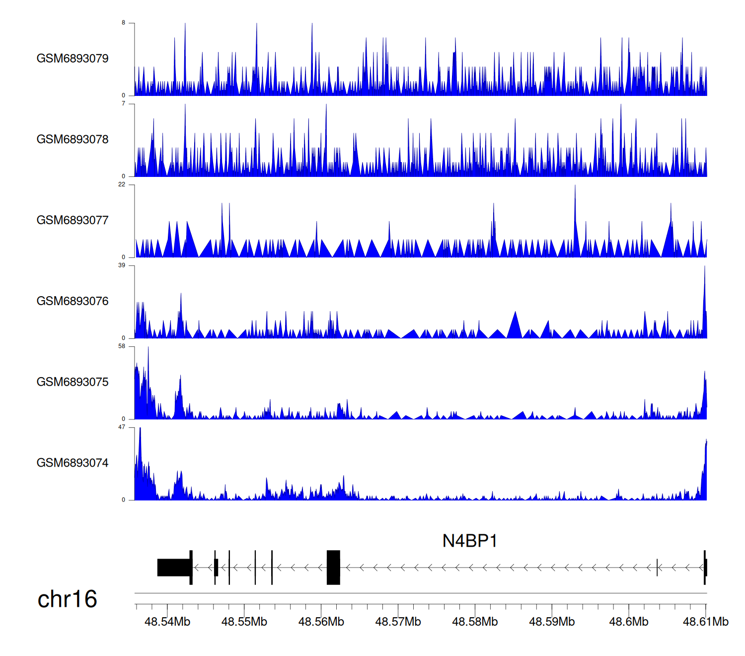This screenshot has width=745, height=656.
Task: Click the GSM6893077 track name
Action: [x=73, y=221]
